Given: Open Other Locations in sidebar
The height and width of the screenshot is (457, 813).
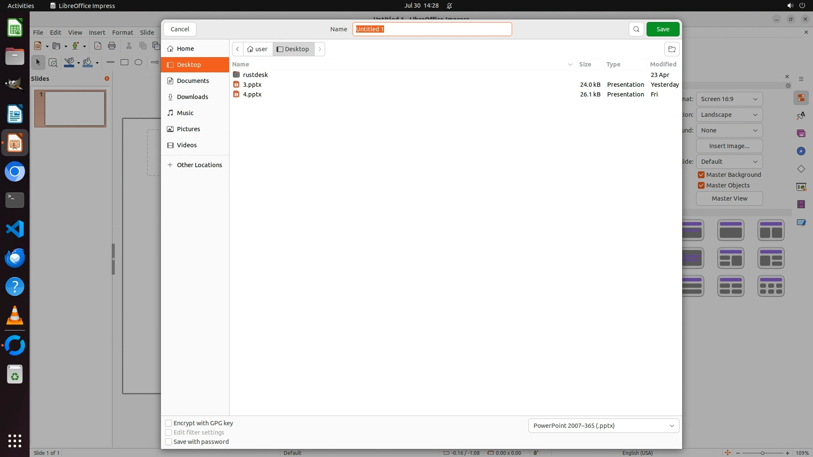Looking at the screenshot, I should pyautogui.click(x=199, y=165).
